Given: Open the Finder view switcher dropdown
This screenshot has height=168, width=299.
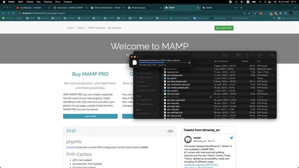Looking at the screenshot, I should (225, 55).
